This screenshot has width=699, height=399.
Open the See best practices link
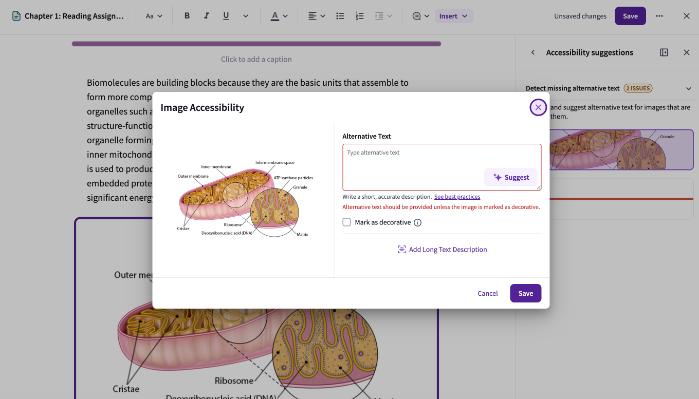(x=457, y=197)
